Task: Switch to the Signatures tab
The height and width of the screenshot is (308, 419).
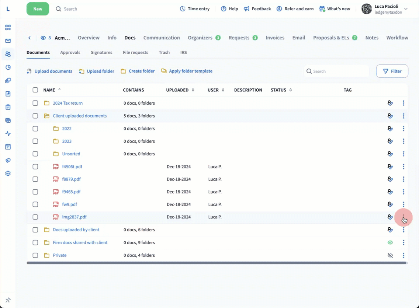Action: [101, 52]
